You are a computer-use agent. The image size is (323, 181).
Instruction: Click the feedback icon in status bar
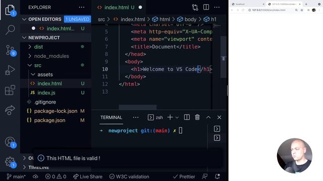click(x=204, y=176)
